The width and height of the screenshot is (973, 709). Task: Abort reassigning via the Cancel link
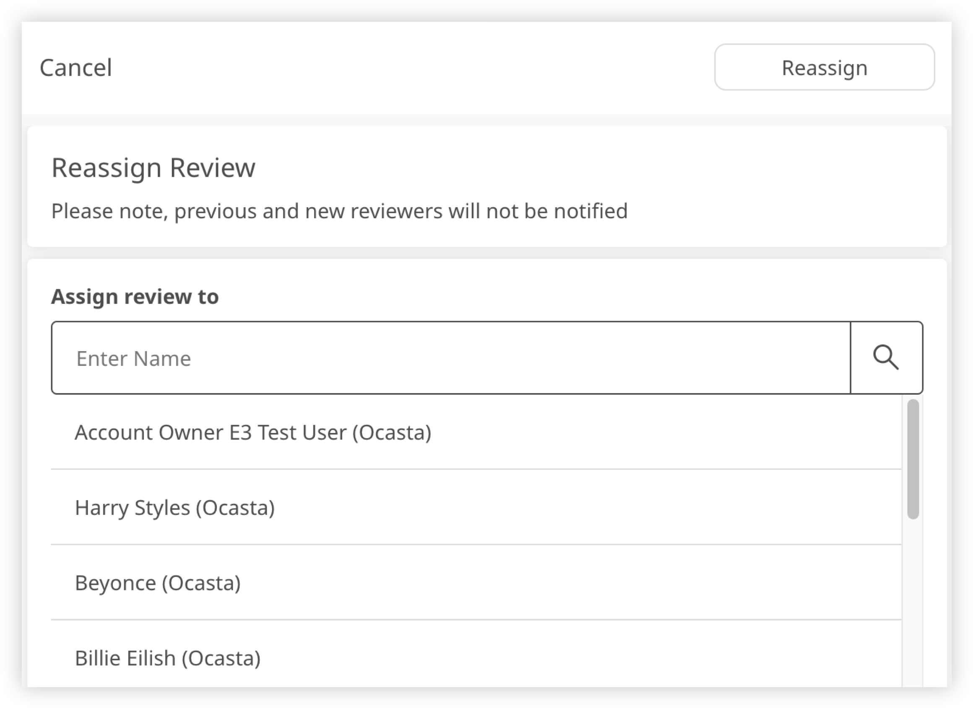click(76, 68)
